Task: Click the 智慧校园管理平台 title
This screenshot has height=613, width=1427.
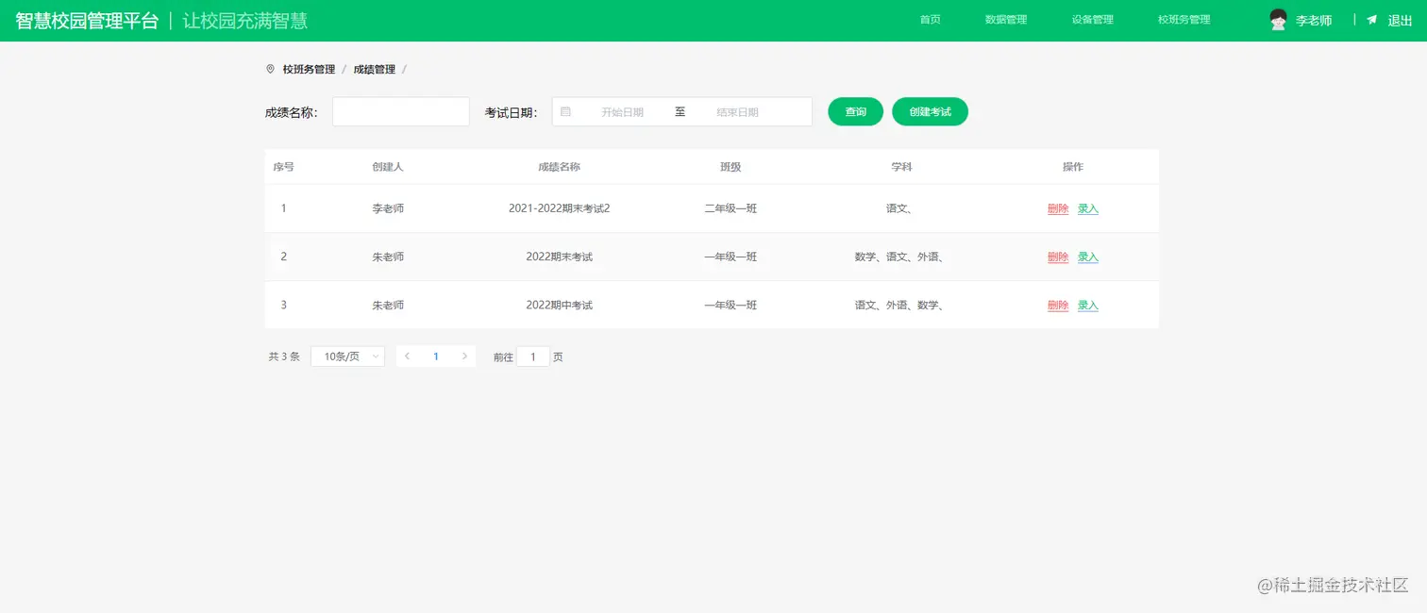Action: point(87,21)
